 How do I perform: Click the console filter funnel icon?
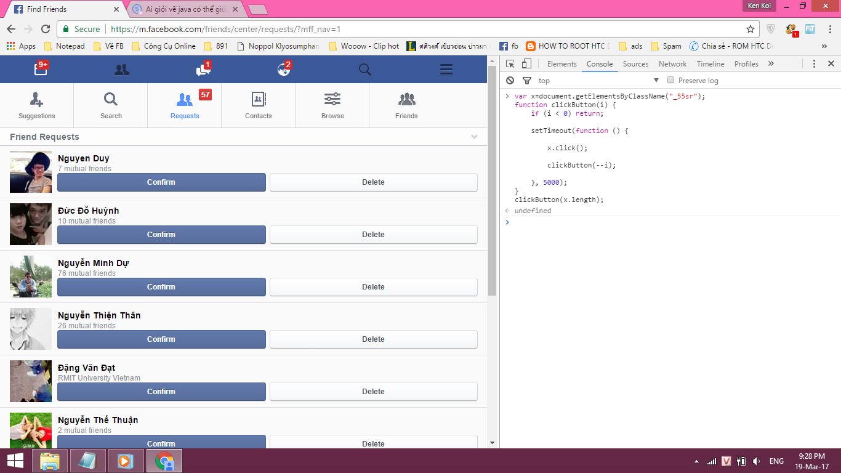pyautogui.click(x=526, y=81)
